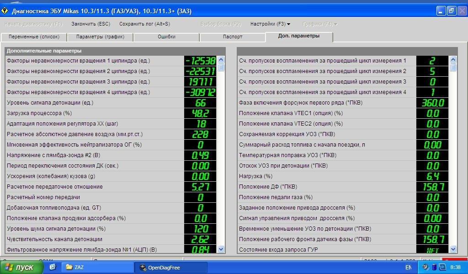Click 'Напряжение с лямбда-зонда #2 (В)' value 0.49
This screenshot has height=274, width=468.
point(200,155)
